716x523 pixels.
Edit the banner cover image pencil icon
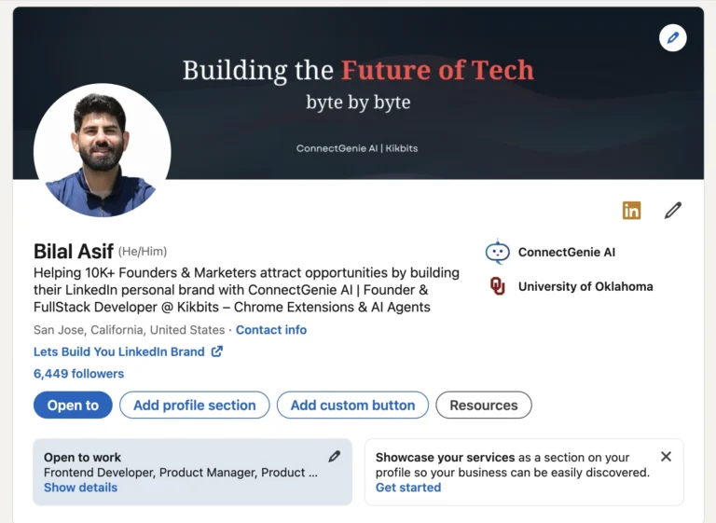[672, 38]
